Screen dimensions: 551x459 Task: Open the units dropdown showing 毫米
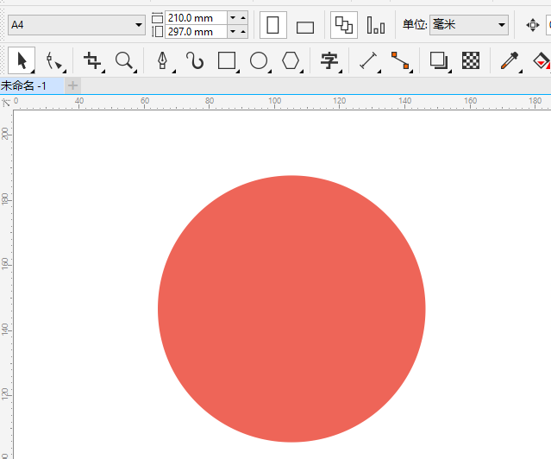(469, 25)
